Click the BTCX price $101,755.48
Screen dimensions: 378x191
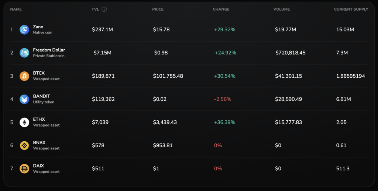pyautogui.click(x=168, y=76)
